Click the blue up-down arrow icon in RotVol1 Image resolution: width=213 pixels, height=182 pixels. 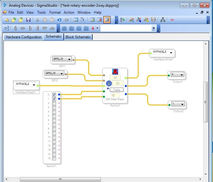coord(109,84)
